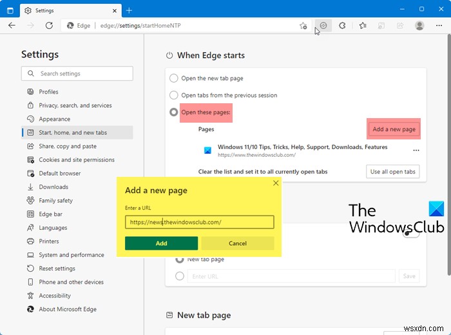Click the Settings tab title
This screenshot has height=335, width=451.
pos(44,11)
